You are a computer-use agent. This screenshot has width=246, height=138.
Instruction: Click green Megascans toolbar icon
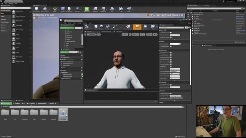pos(86,9)
